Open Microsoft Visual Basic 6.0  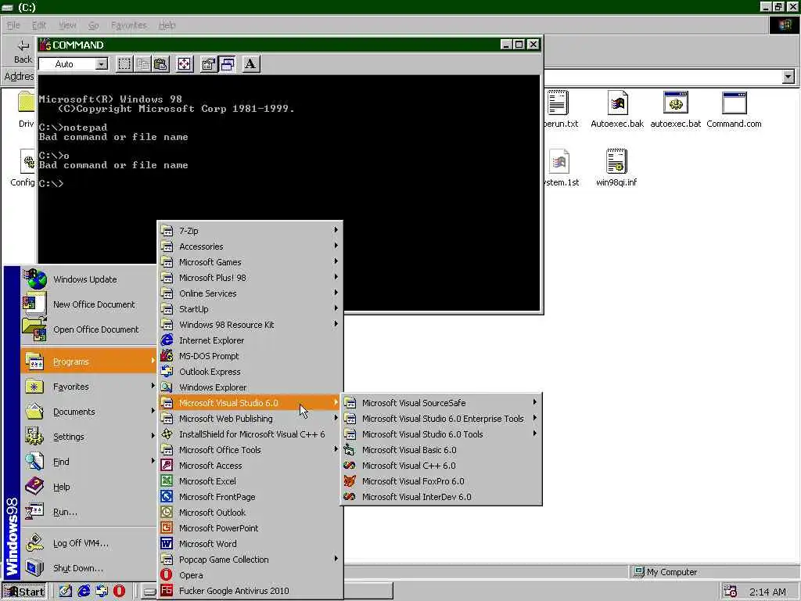(x=441, y=450)
